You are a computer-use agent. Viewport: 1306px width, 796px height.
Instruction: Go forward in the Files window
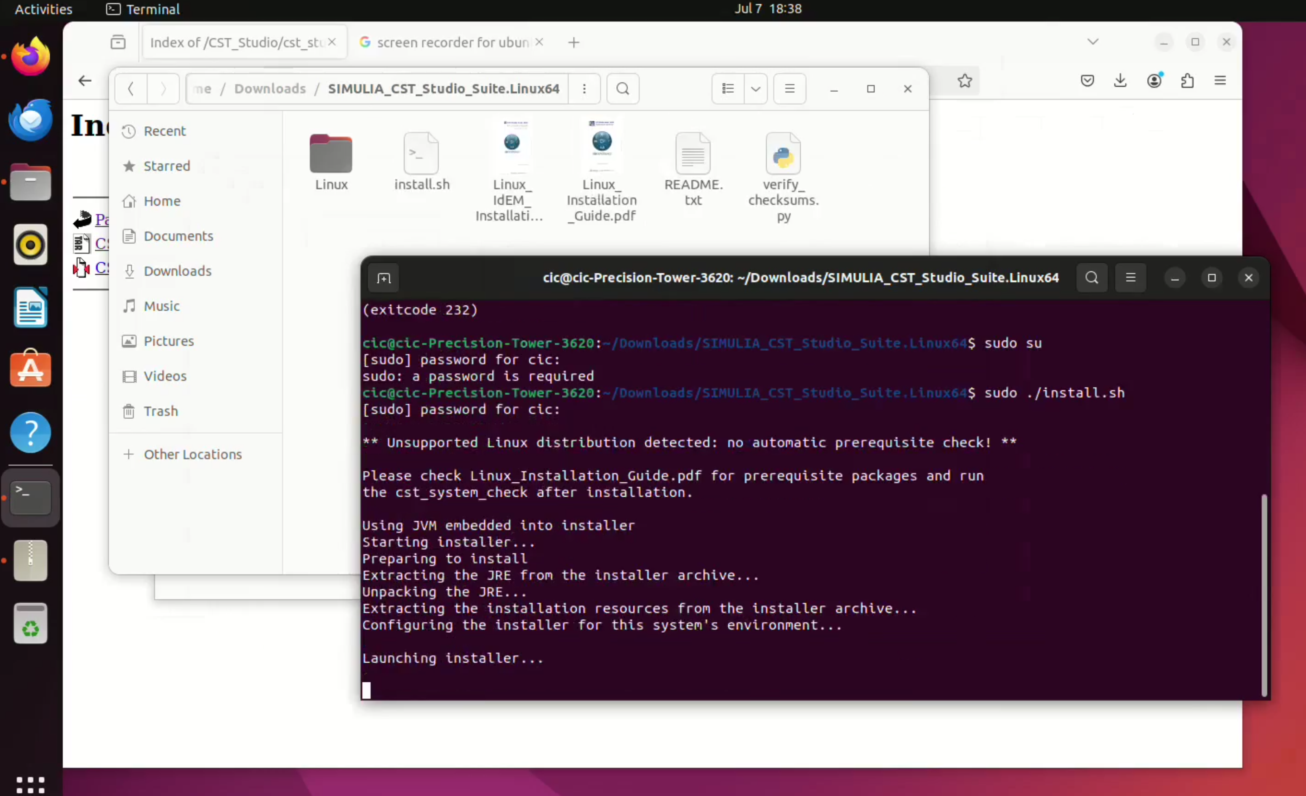coord(163,88)
